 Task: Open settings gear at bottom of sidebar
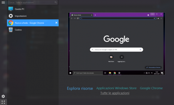click(x=3, y=96)
